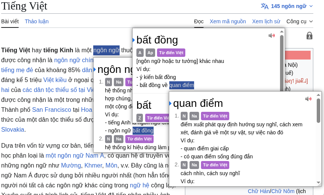
Task: Follow the "San Francisco" link in the article
Action: (51, 110)
